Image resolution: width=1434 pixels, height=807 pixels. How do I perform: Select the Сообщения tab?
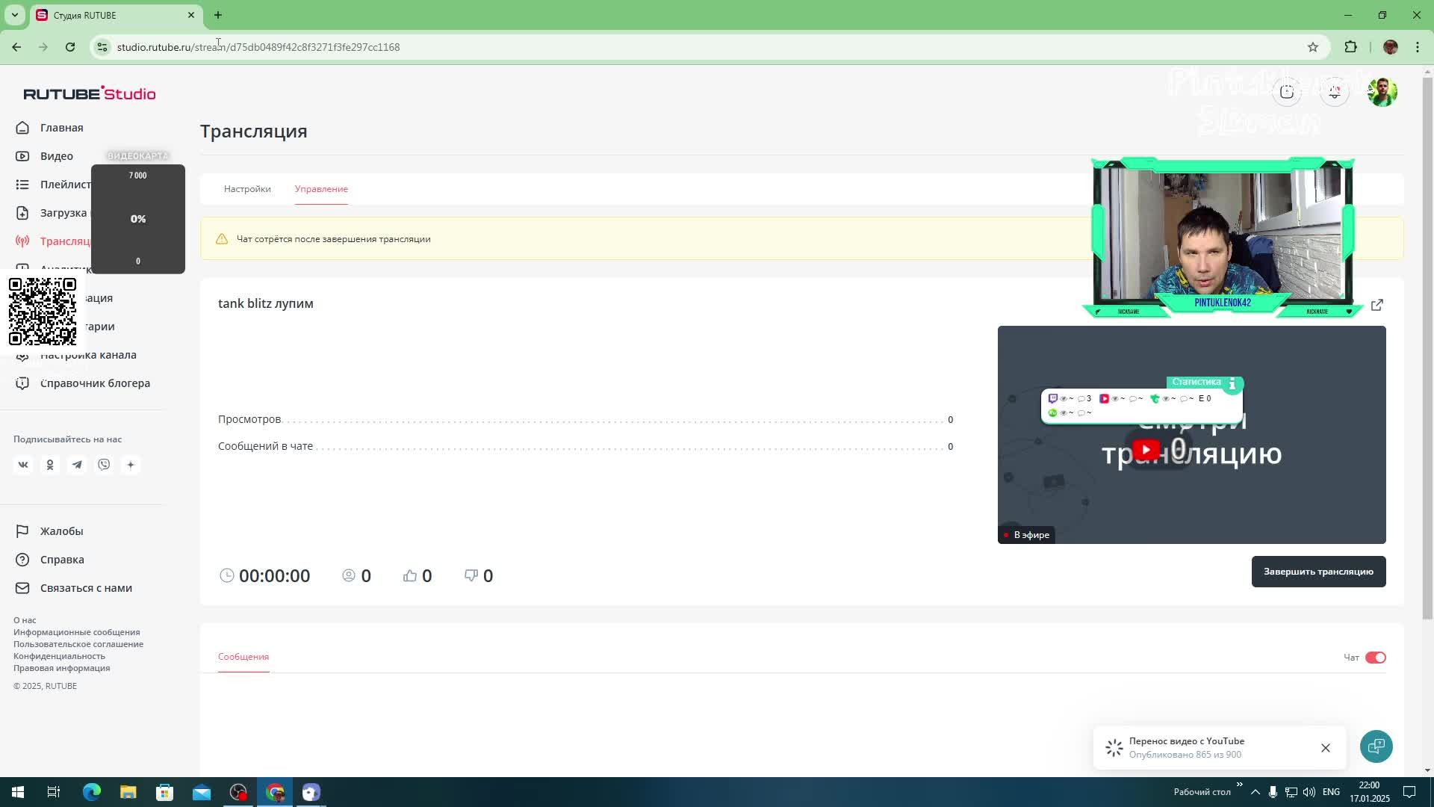pos(243,657)
